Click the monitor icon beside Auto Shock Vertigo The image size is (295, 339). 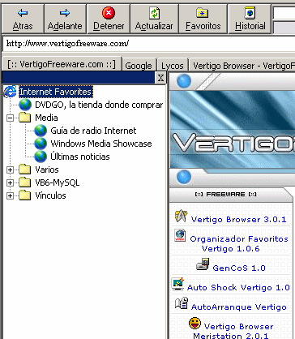[x=178, y=284]
